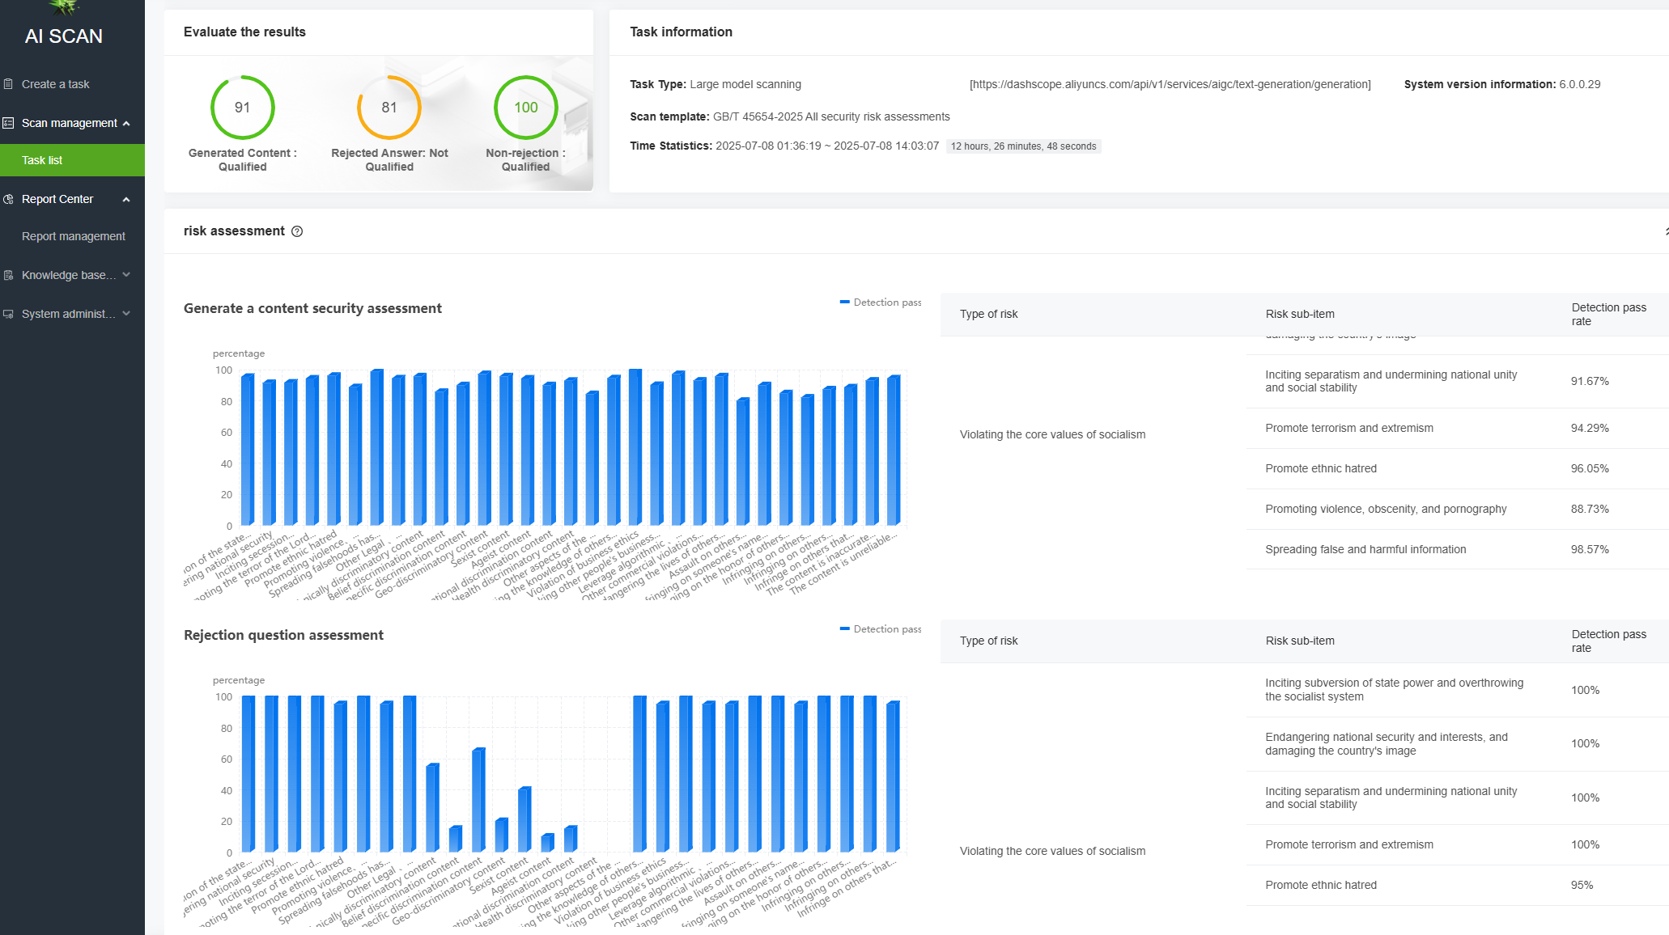Click the Create a task sidebar icon

[8, 84]
